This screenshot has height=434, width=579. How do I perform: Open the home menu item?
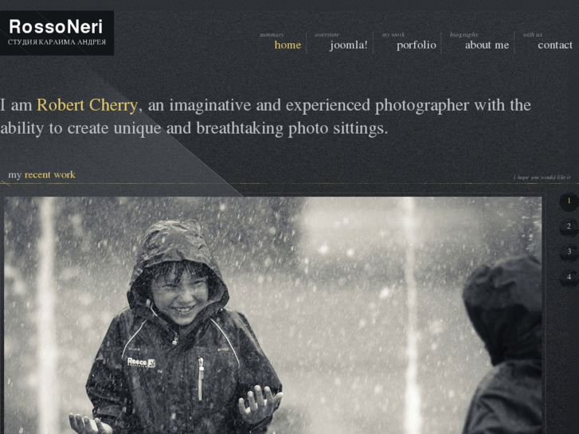(288, 45)
